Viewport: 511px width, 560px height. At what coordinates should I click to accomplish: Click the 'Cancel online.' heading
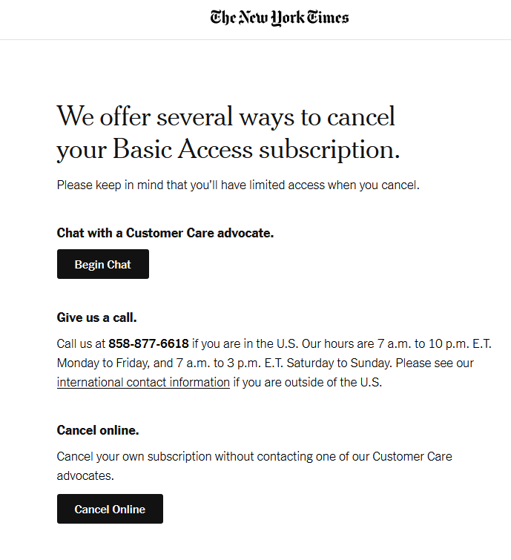click(x=98, y=430)
